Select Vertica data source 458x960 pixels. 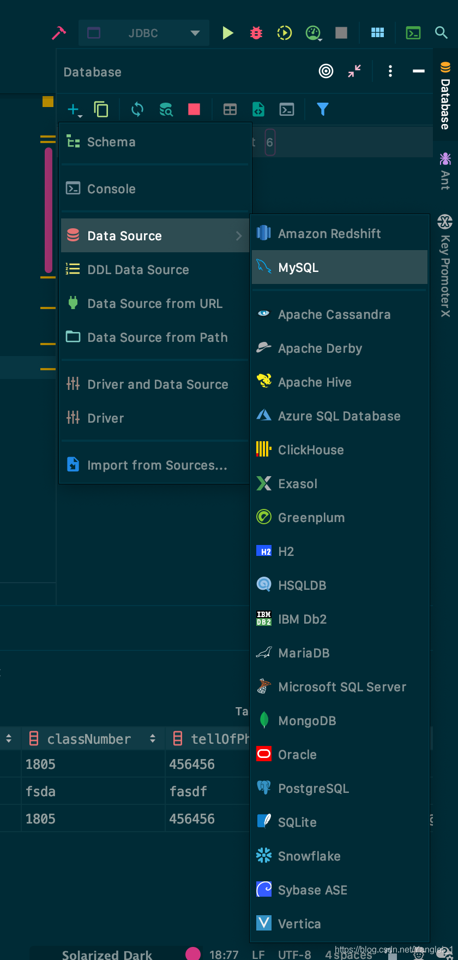[x=340, y=923]
